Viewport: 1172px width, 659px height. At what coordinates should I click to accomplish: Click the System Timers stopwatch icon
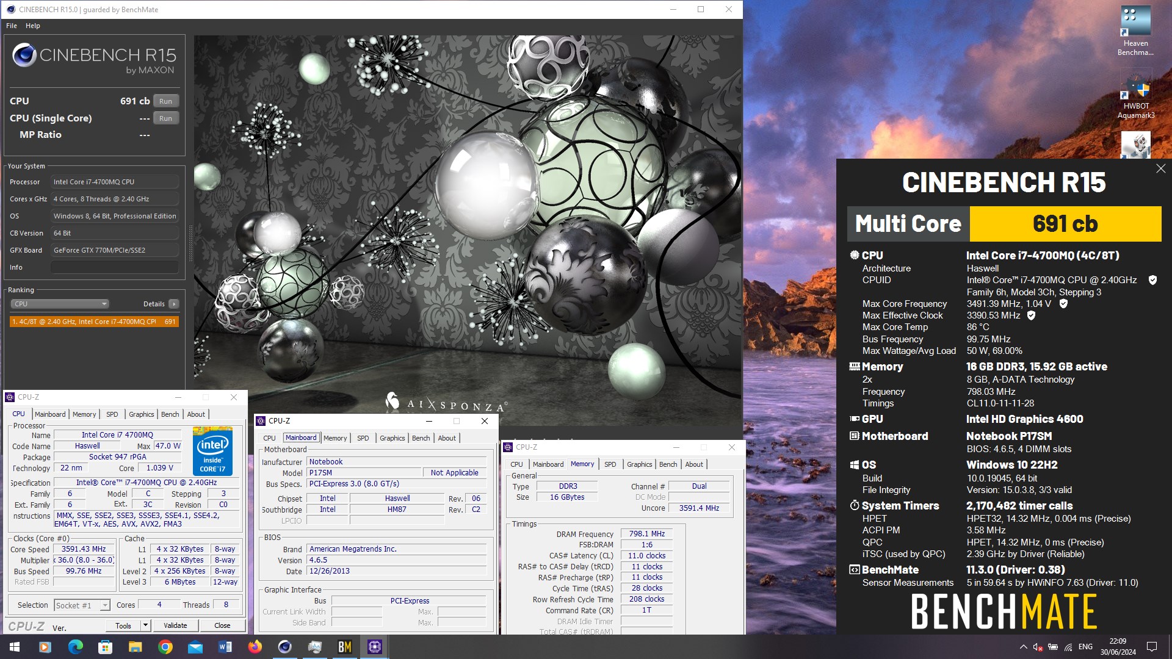[855, 505]
